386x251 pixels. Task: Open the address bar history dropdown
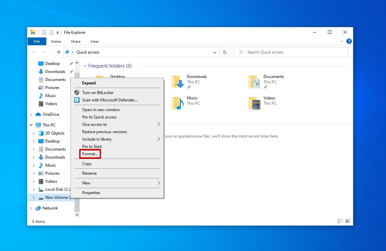[215, 52]
